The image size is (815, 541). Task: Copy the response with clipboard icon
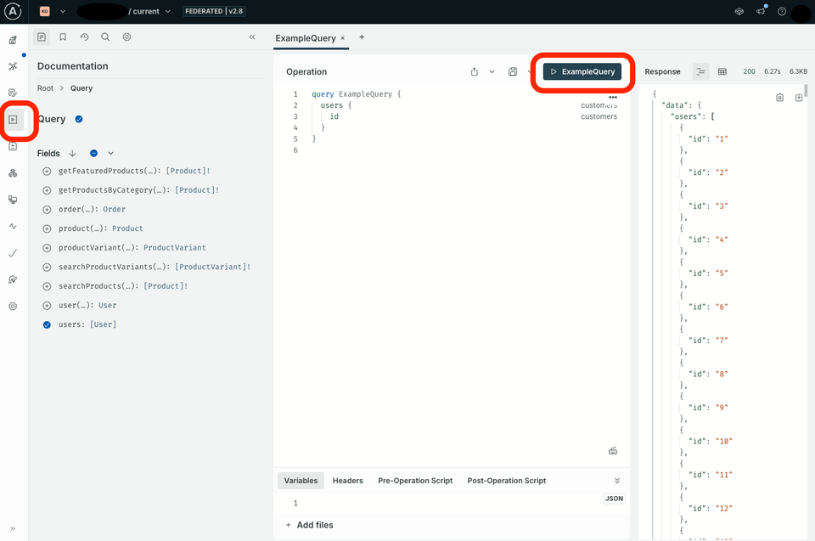click(x=779, y=98)
